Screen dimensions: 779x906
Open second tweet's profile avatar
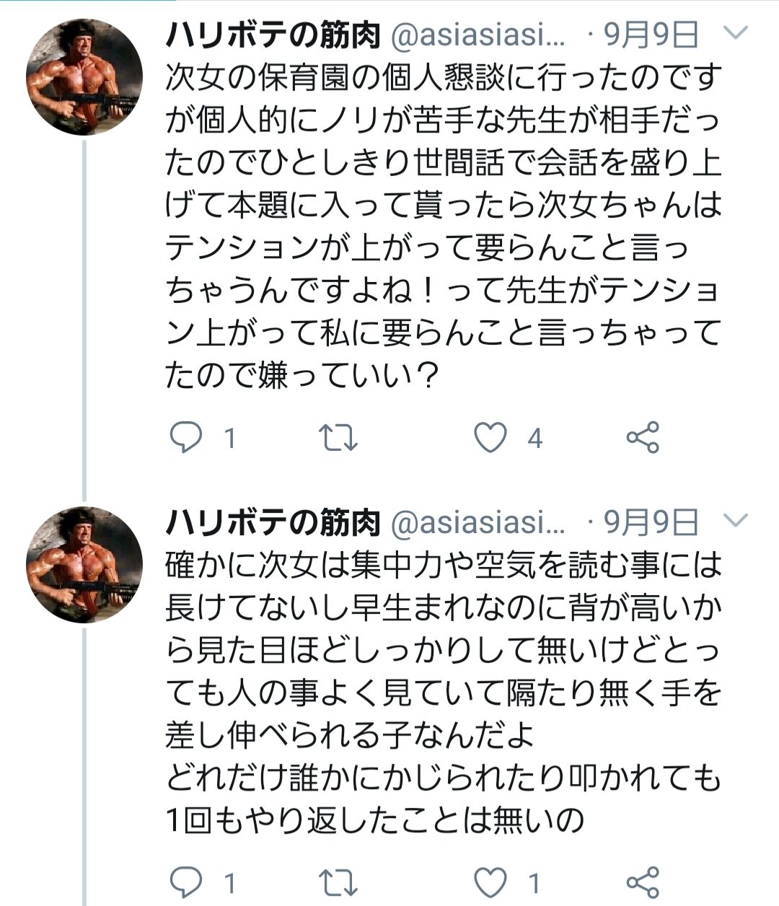[84, 565]
